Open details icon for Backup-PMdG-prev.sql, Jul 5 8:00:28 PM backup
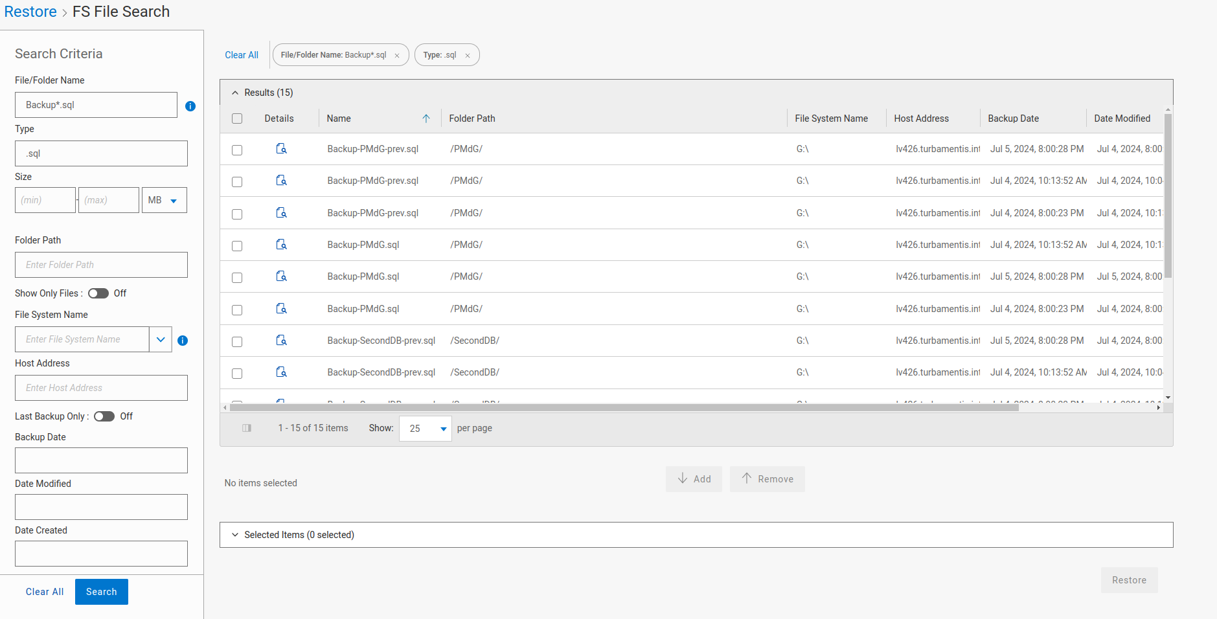 [x=281, y=149]
